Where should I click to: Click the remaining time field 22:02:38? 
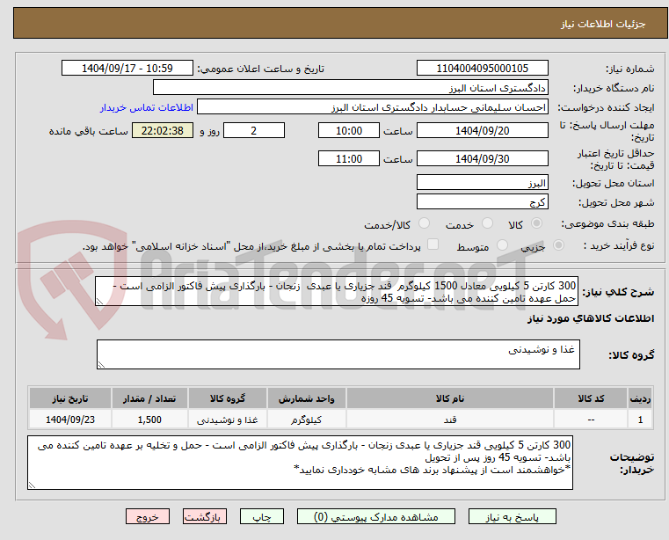163,130
